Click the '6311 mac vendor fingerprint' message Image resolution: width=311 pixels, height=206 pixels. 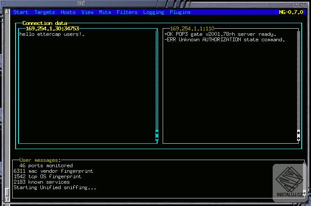(54, 171)
